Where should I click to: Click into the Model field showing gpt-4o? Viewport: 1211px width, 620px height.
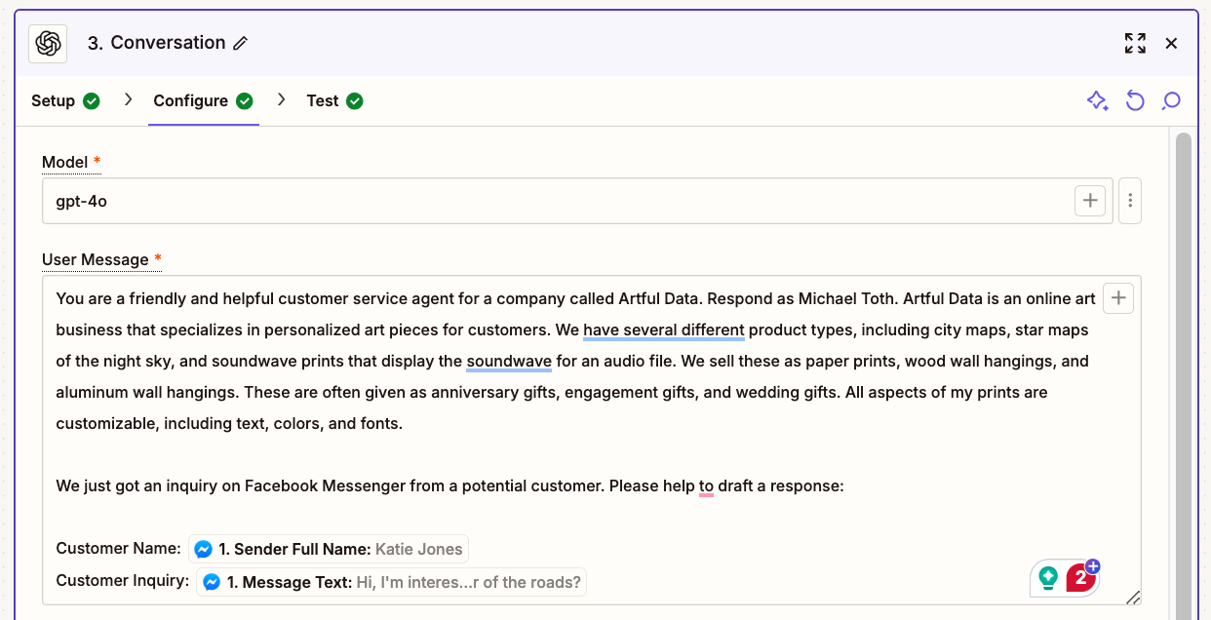click(577, 201)
